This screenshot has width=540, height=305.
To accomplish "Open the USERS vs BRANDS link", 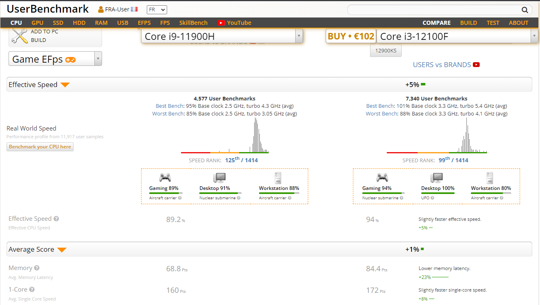I will pyautogui.click(x=442, y=65).
